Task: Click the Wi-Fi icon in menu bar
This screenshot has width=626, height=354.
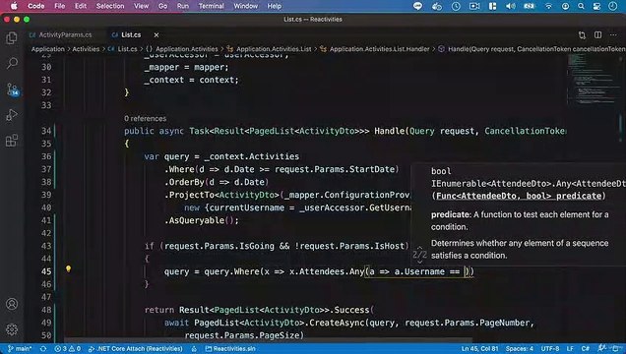Action: (x=548, y=6)
